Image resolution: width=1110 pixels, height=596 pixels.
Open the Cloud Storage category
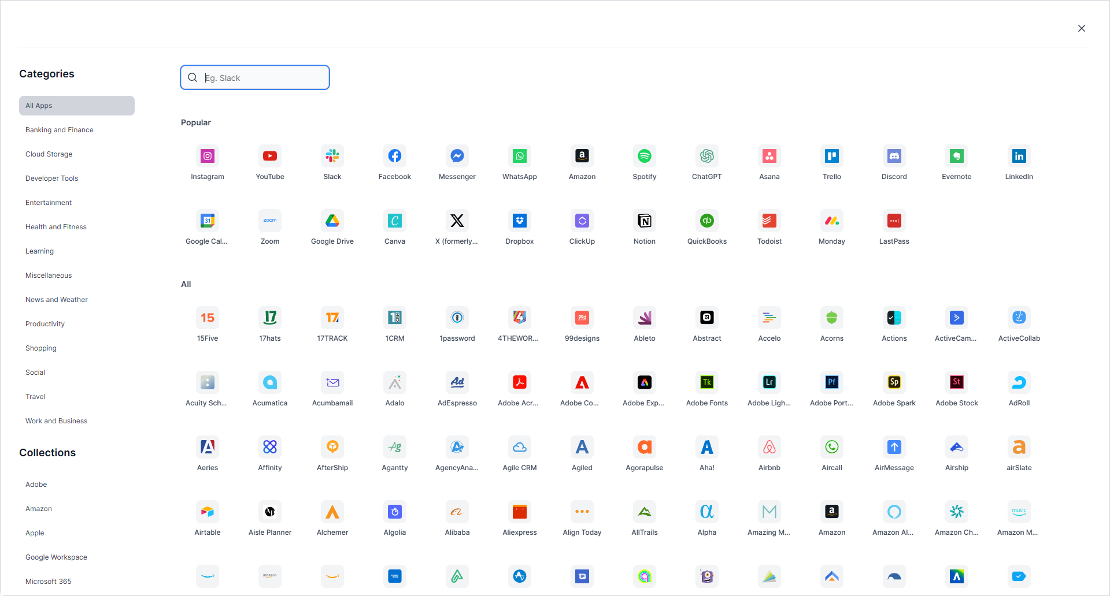pyautogui.click(x=77, y=154)
